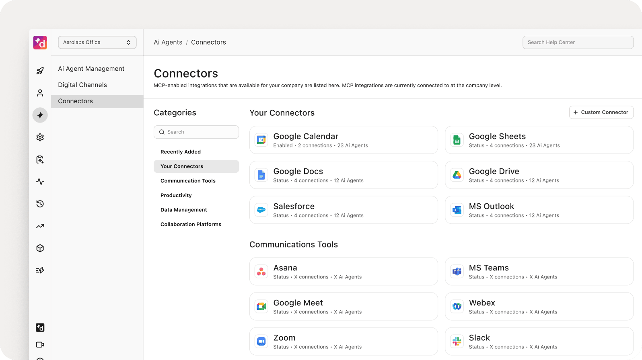Viewport: 642px width, 360px height.
Task: Click the Google Meet icon
Action: [x=261, y=307]
